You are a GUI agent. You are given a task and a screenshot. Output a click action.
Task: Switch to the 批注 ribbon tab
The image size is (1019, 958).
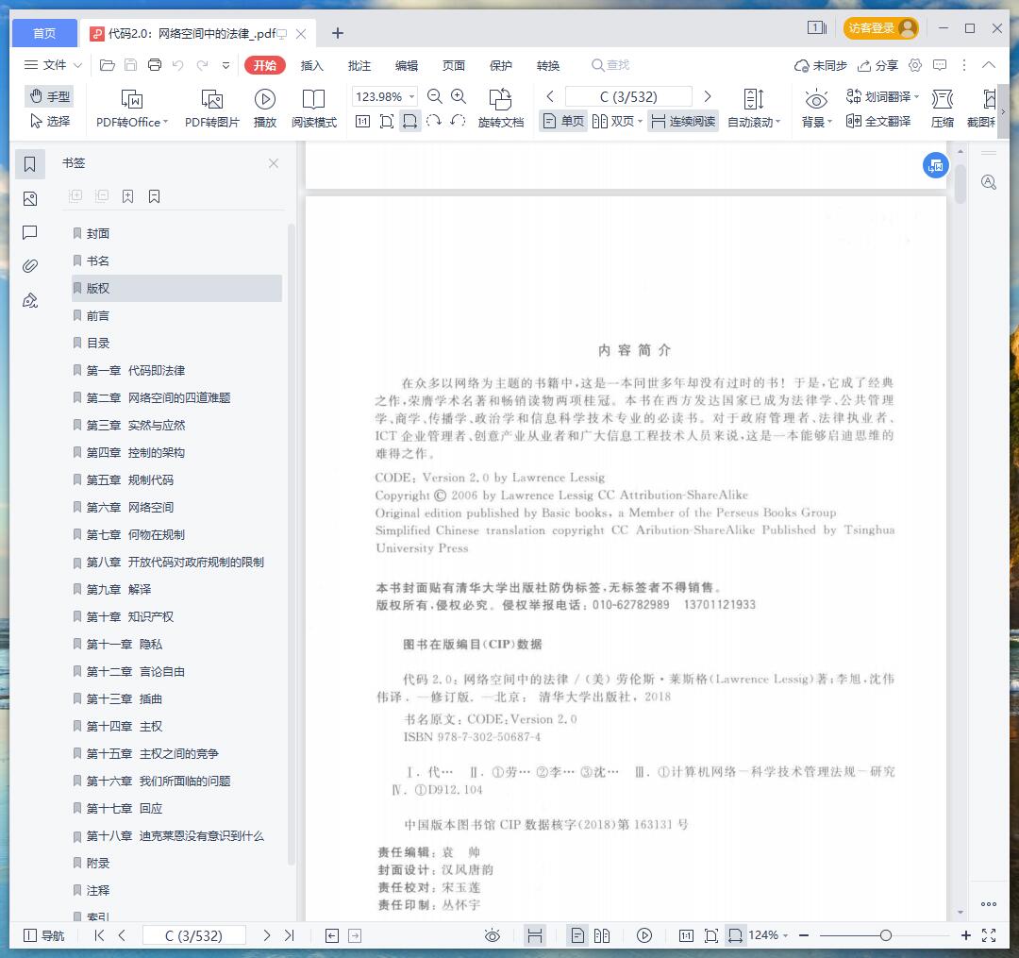(x=359, y=66)
